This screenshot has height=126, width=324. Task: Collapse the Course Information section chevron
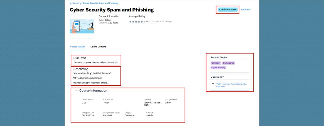76,91
